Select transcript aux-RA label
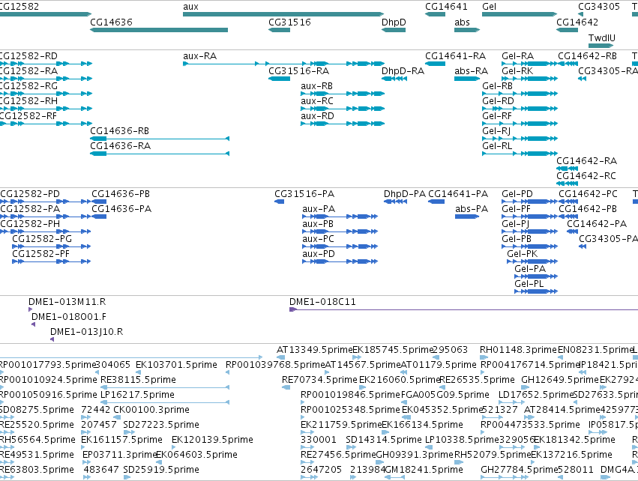This screenshot has width=638, height=481. tap(199, 55)
